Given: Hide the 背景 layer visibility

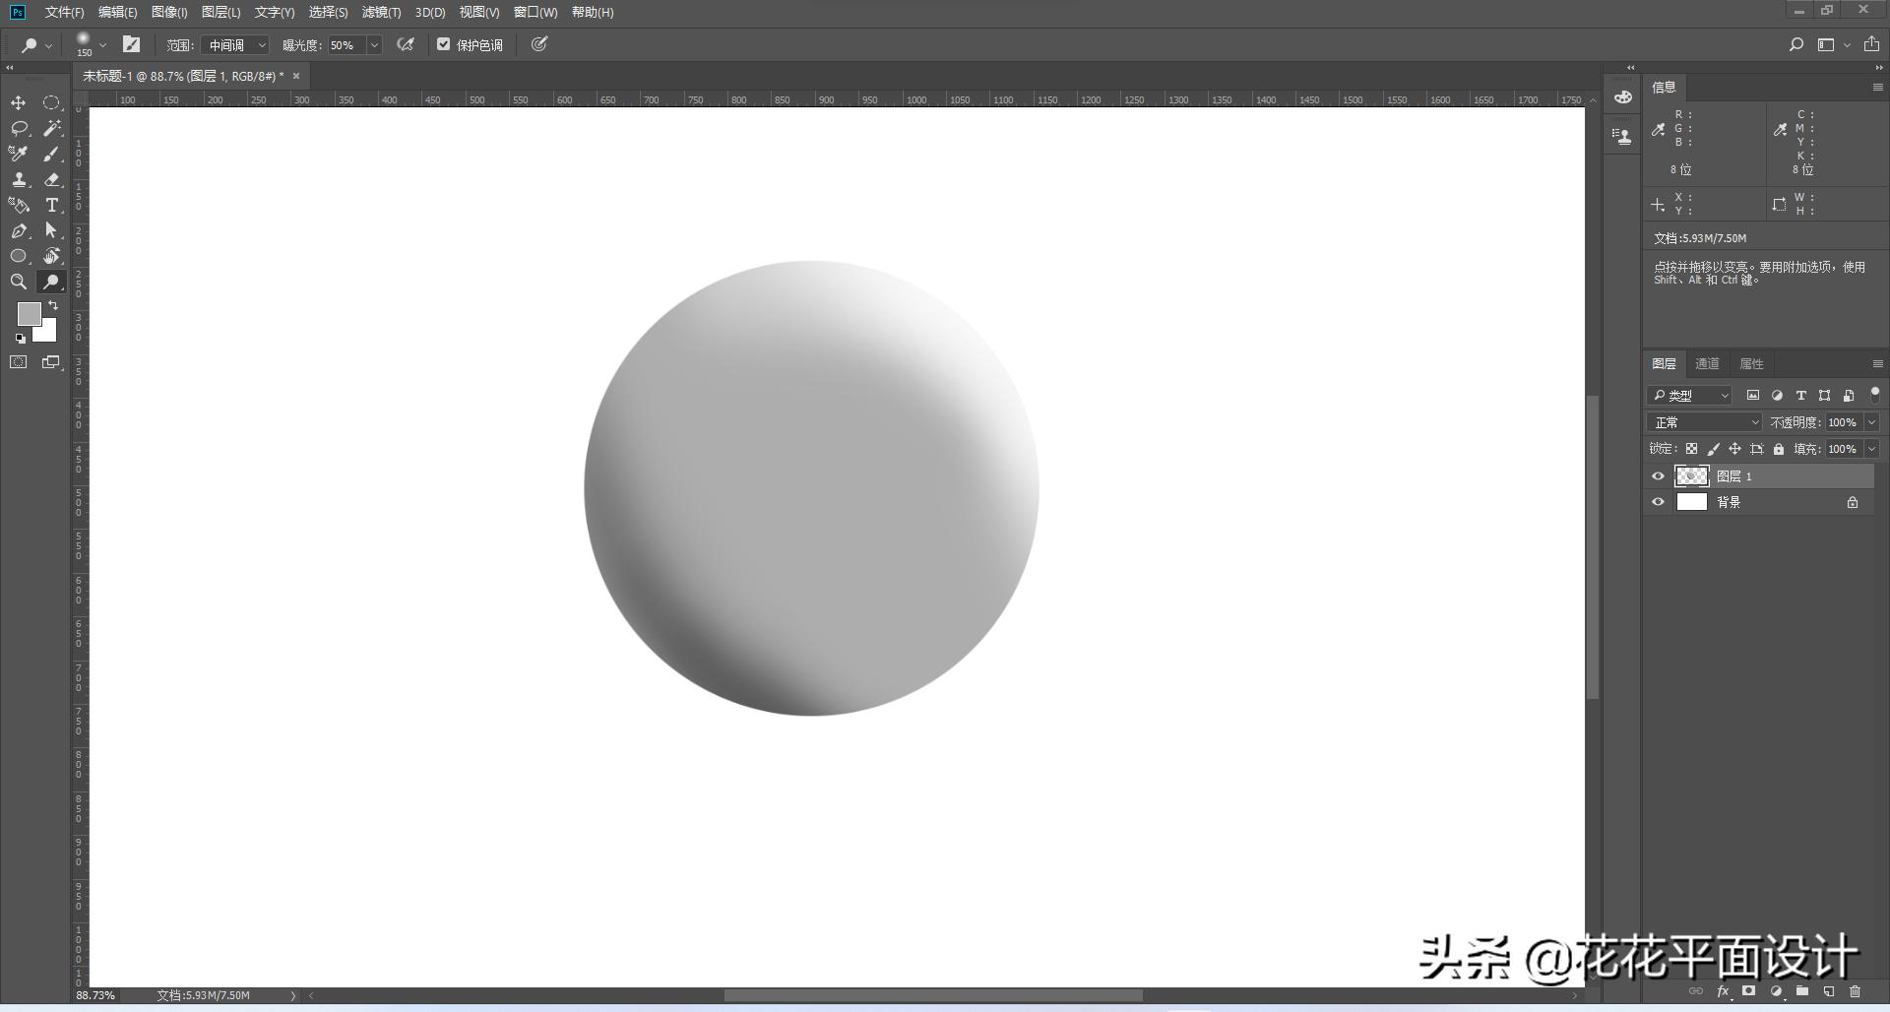Looking at the screenshot, I should pos(1659,502).
